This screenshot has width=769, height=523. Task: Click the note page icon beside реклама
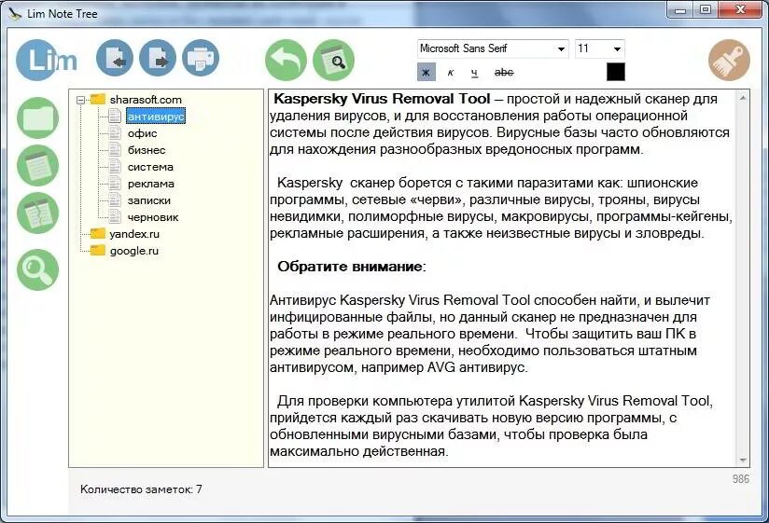(115, 183)
